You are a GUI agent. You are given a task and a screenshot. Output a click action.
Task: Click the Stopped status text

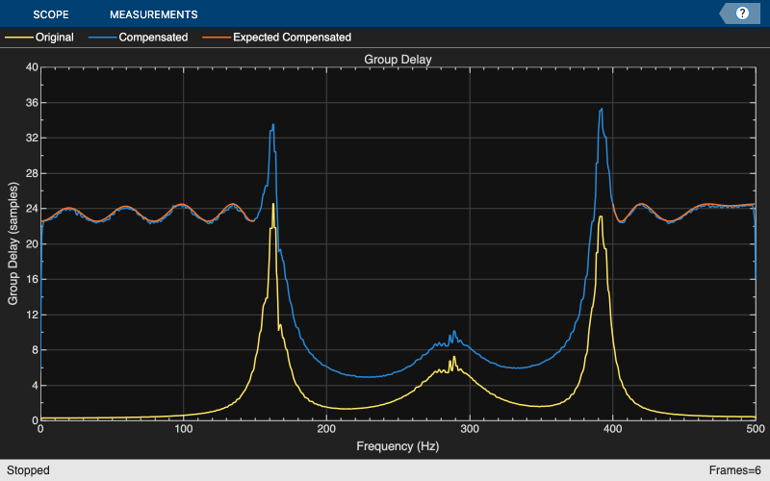point(27,470)
